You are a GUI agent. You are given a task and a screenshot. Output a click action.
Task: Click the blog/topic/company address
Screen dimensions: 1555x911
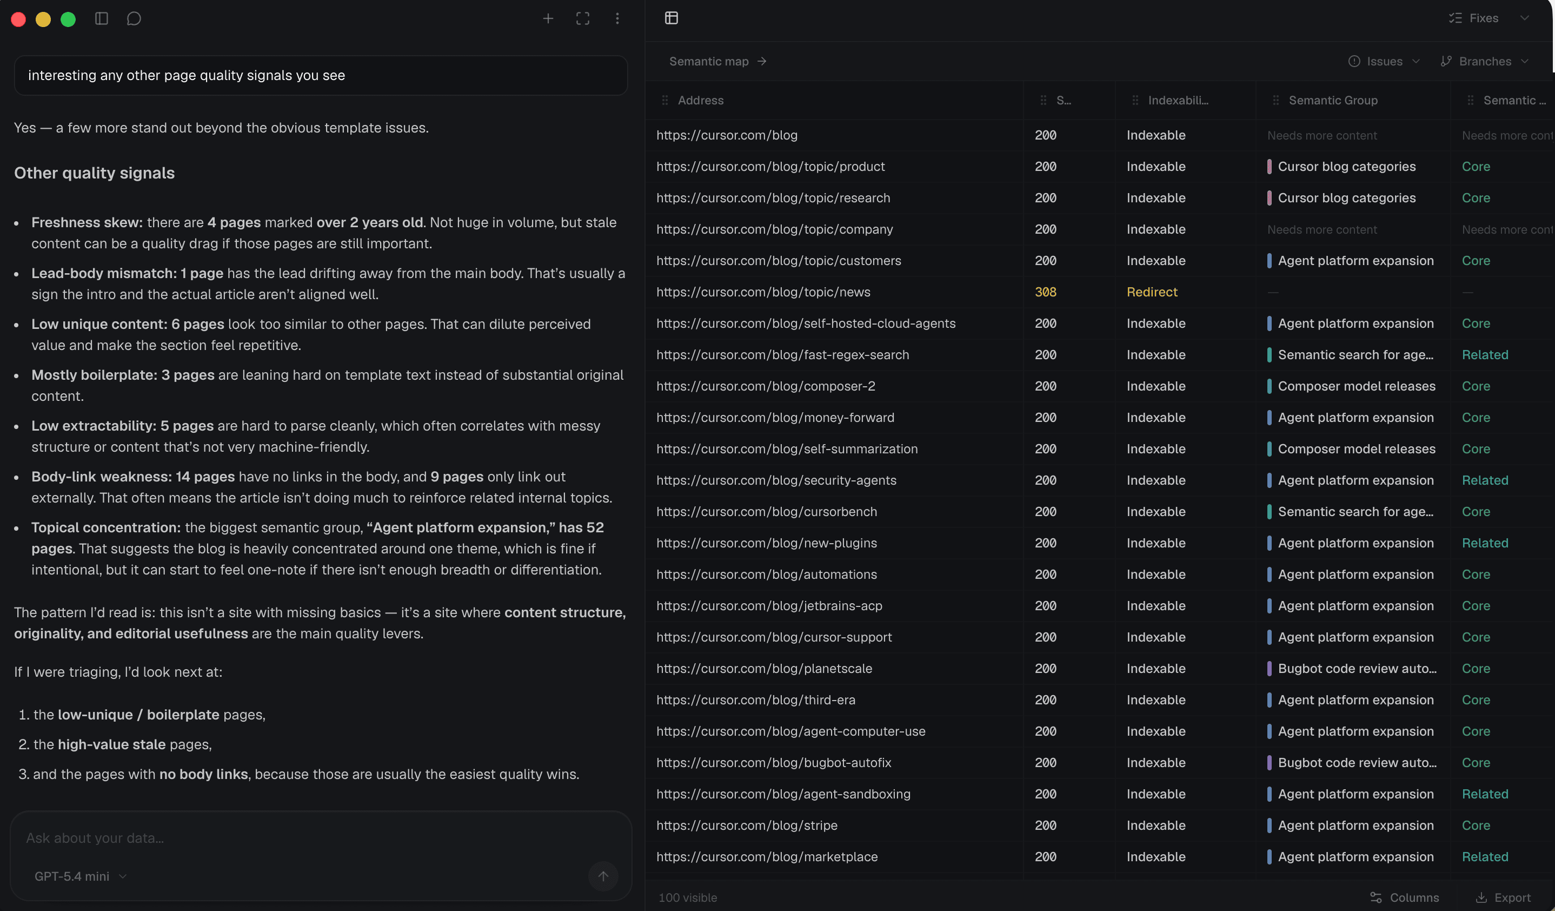coord(774,229)
